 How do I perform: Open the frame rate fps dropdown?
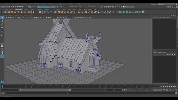pos(157,90)
